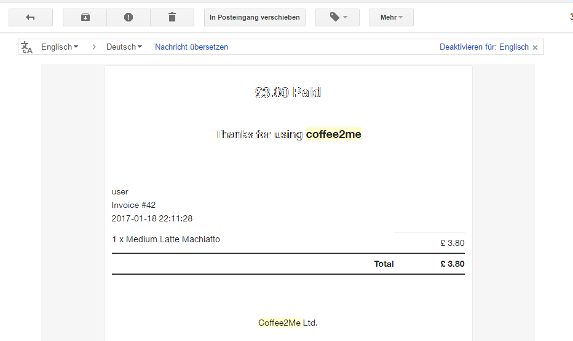The width and height of the screenshot is (573, 341).
Task: Delete the email with the trash icon
Action: [172, 18]
